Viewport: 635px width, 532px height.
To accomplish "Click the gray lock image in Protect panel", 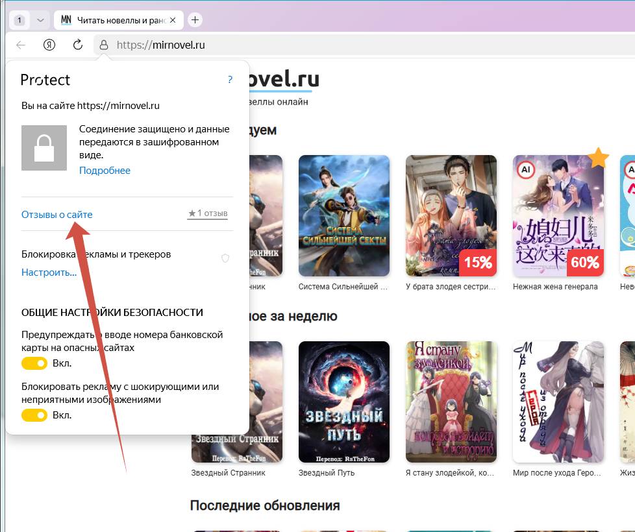I will 44,148.
